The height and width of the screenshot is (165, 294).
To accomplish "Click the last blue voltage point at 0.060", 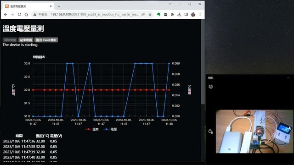I will point(169,63).
